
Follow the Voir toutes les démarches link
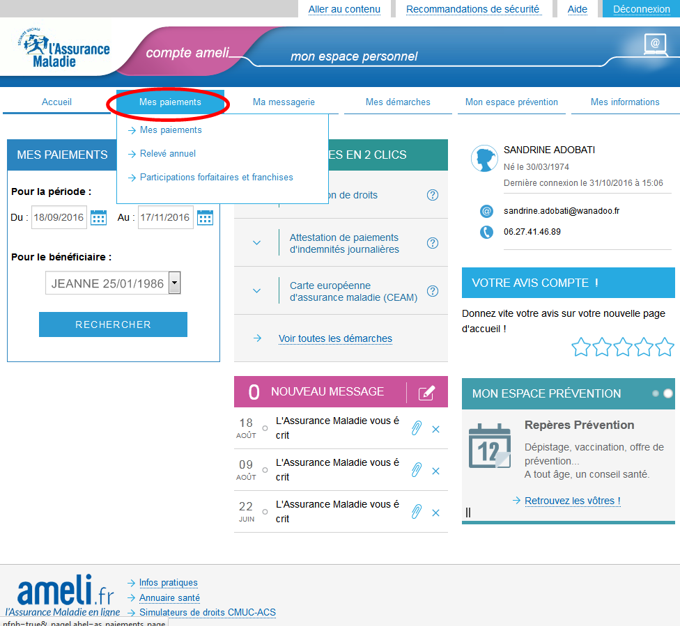pos(335,339)
